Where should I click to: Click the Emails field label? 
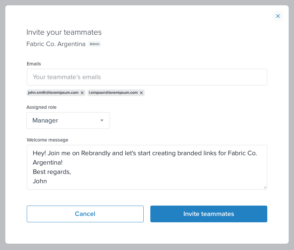coord(34,64)
